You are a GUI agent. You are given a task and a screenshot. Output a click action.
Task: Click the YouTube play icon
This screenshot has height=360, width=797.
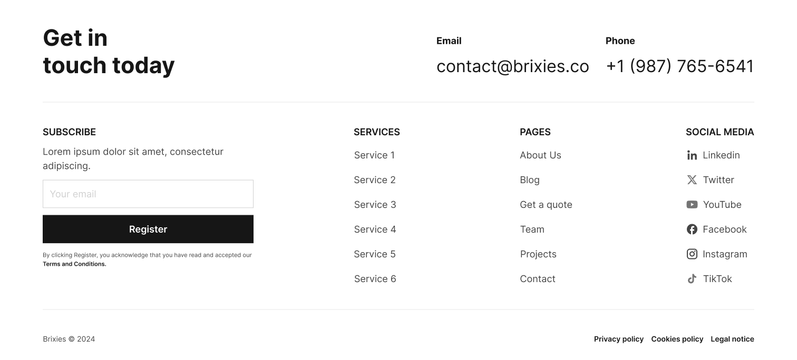tap(692, 205)
